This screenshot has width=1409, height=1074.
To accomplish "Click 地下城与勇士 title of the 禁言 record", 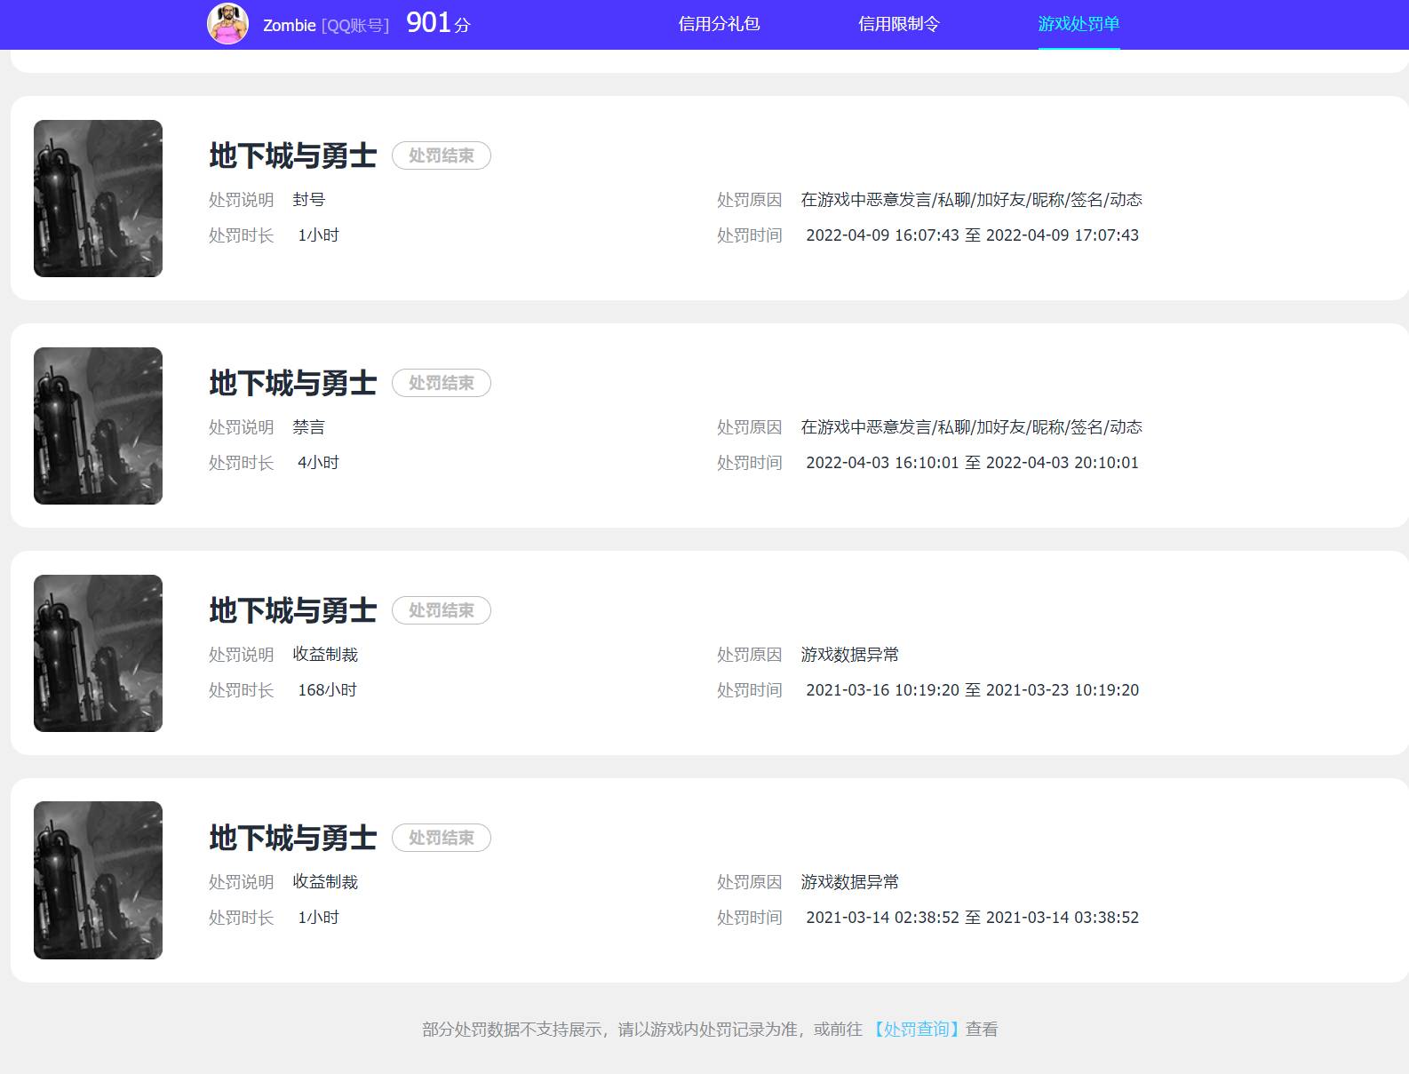I will pyautogui.click(x=293, y=383).
